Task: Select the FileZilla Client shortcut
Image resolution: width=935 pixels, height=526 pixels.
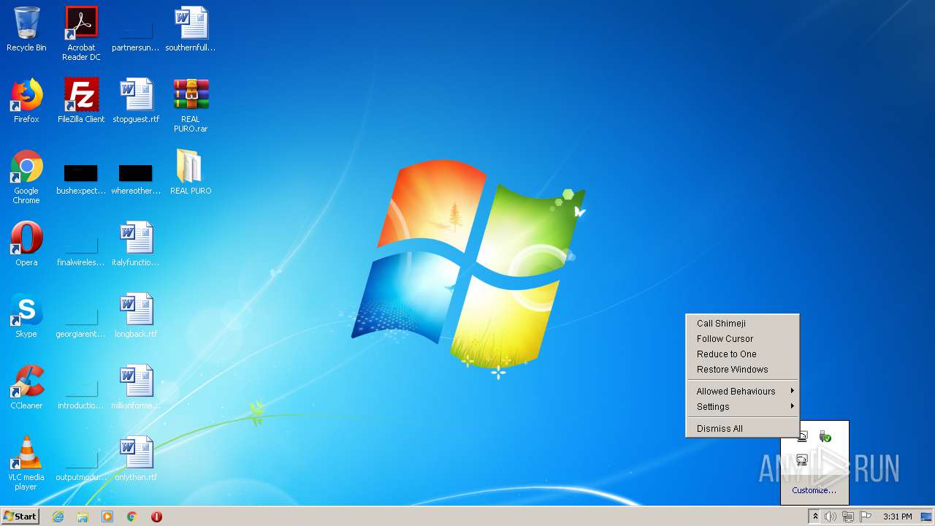Action: pyautogui.click(x=81, y=101)
